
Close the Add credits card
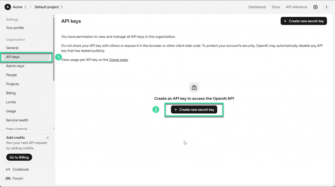[48, 138]
